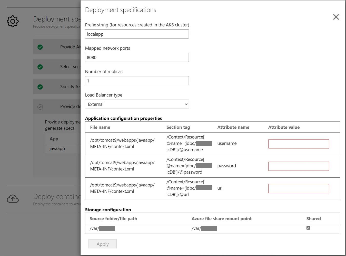The height and width of the screenshot is (256, 346).
Task: Click the username Attribute value field
Action: tap(298, 144)
